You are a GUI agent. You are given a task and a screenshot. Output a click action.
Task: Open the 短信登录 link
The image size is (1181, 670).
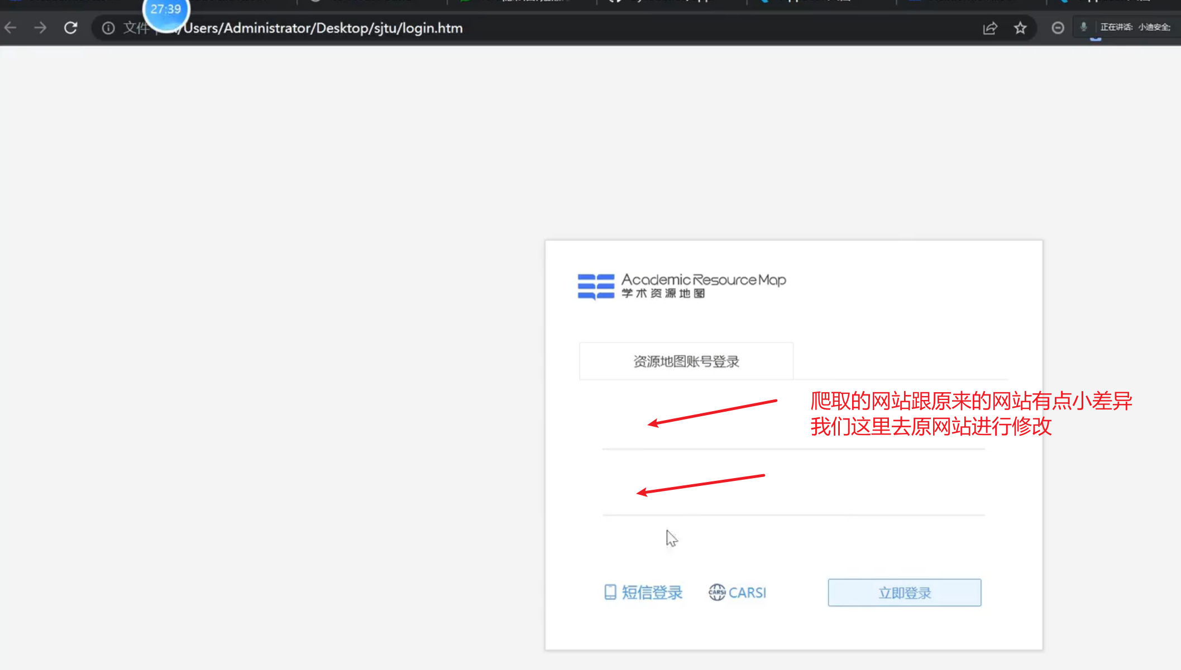(652, 592)
